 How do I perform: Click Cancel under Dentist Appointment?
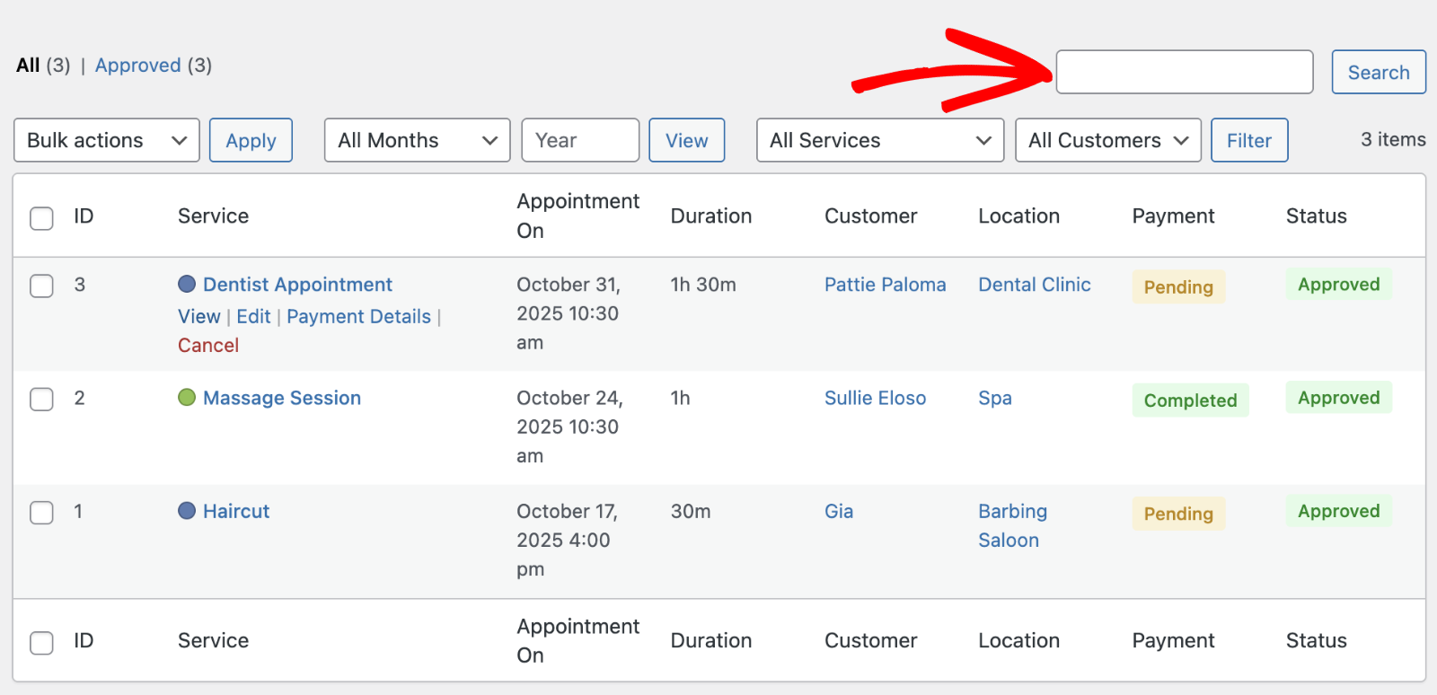point(208,345)
